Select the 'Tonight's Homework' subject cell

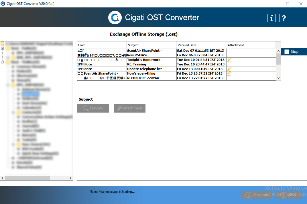[151, 60]
